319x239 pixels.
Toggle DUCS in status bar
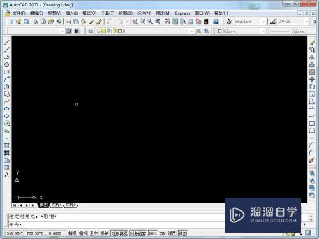(152, 233)
